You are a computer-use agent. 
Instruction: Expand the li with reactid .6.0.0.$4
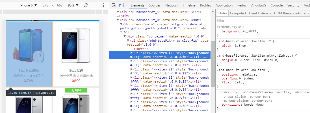132,86
